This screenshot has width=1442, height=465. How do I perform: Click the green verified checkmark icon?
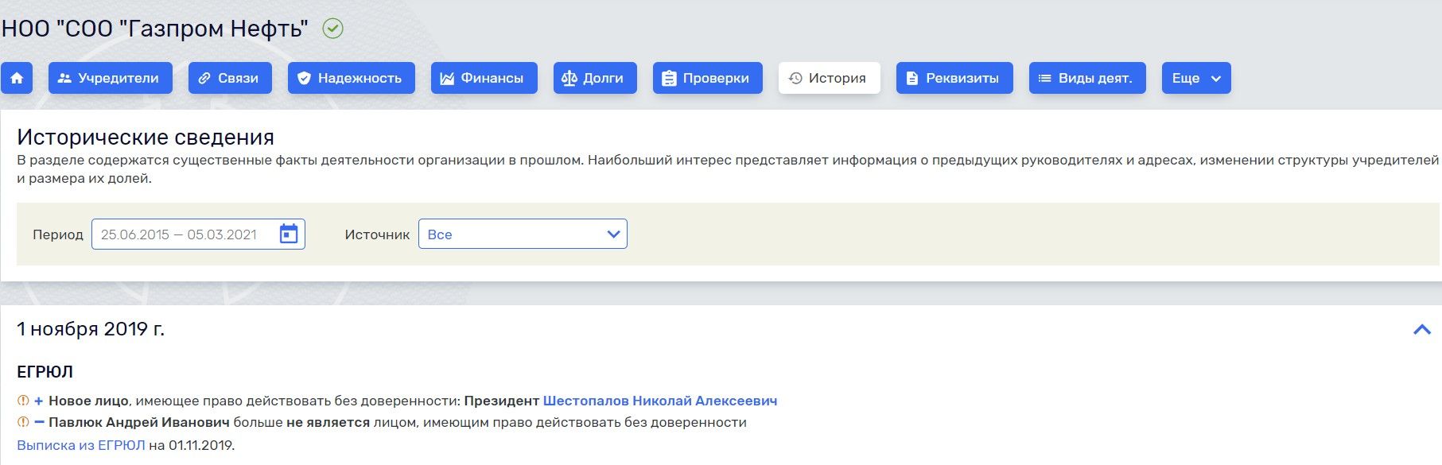point(332,29)
